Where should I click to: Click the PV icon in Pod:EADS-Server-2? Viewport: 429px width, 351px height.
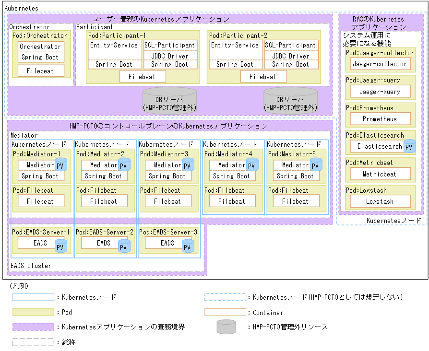pos(124,245)
